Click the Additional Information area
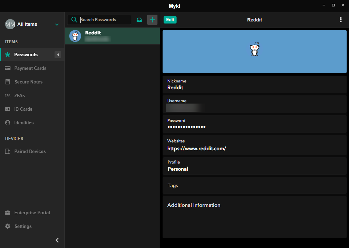This screenshot has width=349, height=248. [x=254, y=217]
